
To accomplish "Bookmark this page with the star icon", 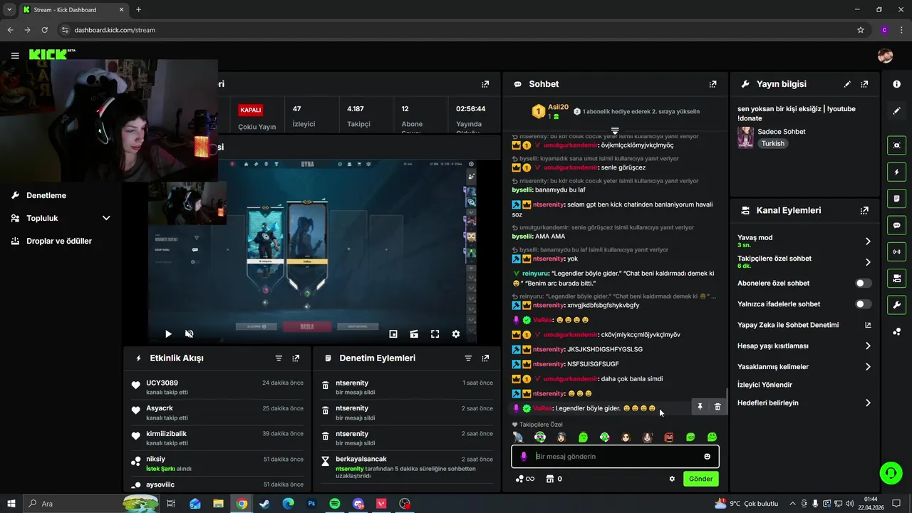I will (861, 30).
